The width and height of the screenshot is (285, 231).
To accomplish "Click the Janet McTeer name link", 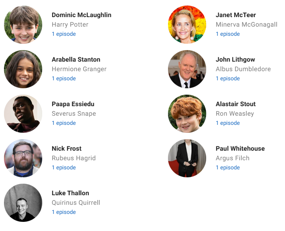I will coord(236,15).
